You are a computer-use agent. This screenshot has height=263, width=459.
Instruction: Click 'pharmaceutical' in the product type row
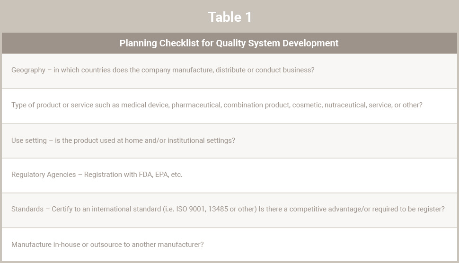(x=196, y=105)
